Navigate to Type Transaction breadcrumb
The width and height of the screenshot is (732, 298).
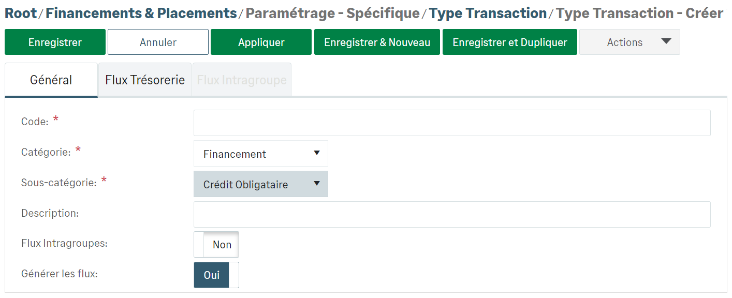(x=488, y=13)
